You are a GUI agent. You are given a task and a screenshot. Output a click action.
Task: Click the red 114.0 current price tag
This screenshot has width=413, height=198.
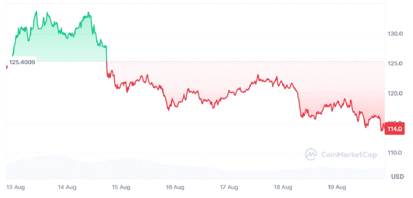[396, 129]
